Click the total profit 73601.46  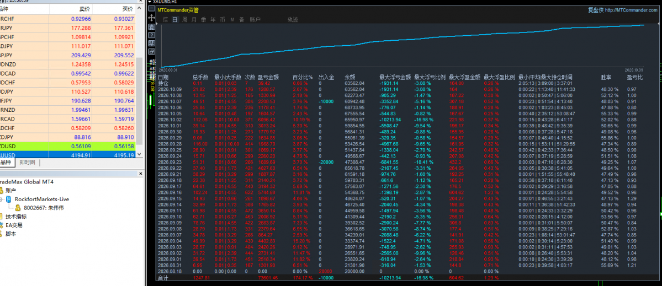(268, 278)
